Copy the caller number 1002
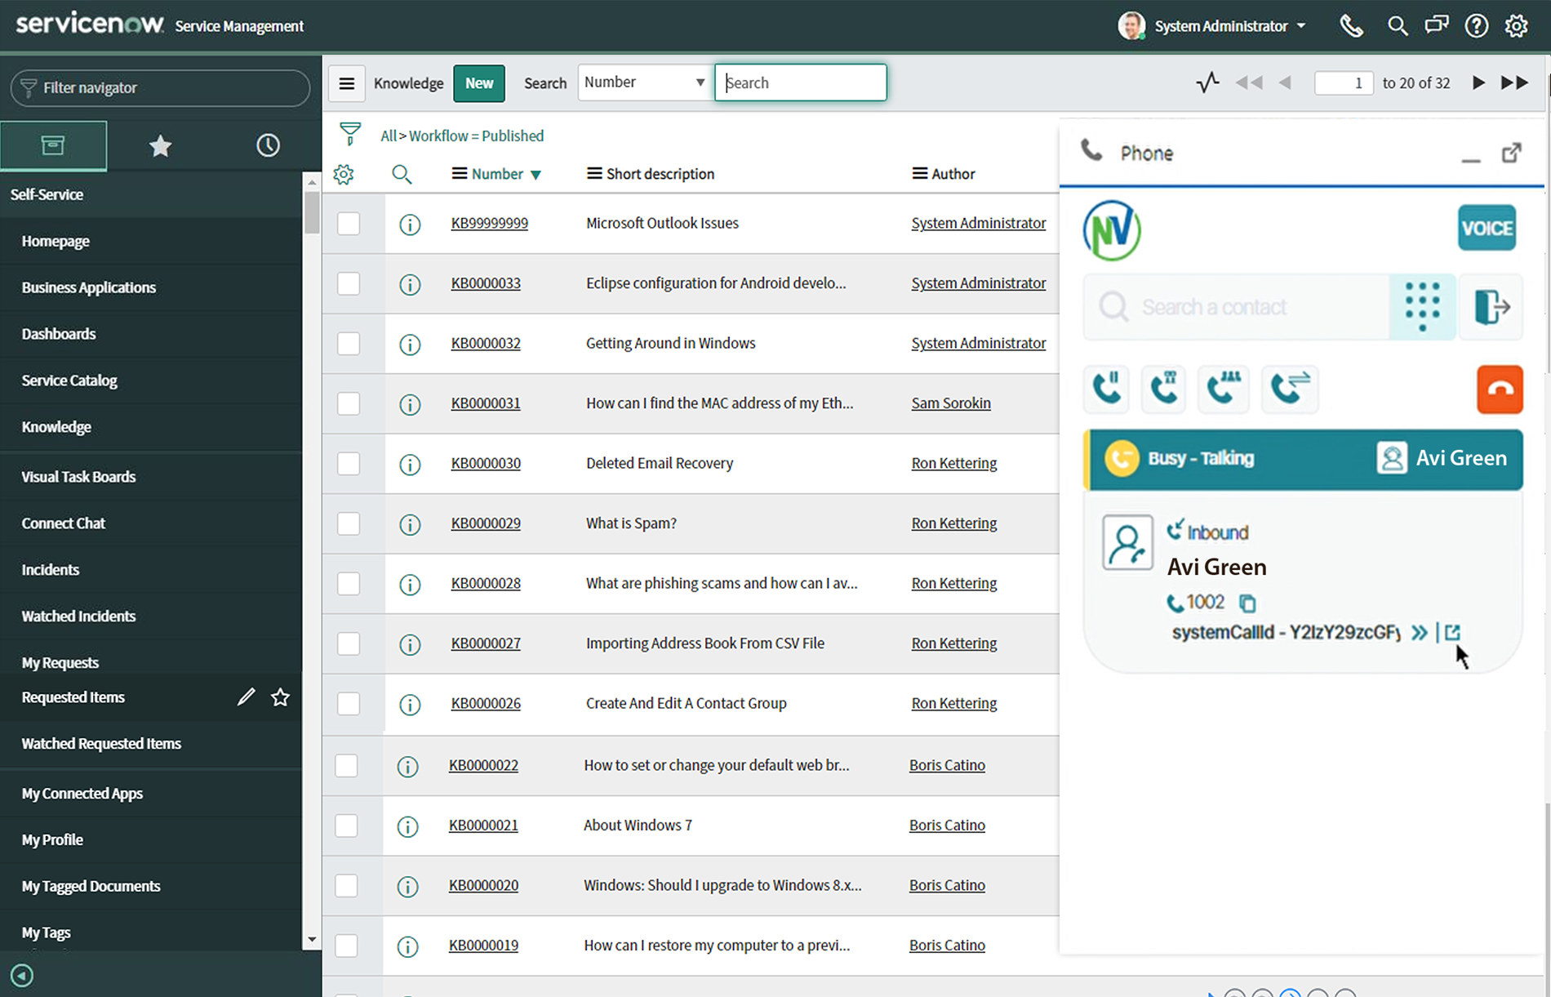This screenshot has height=997, width=1551. click(x=1248, y=603)
